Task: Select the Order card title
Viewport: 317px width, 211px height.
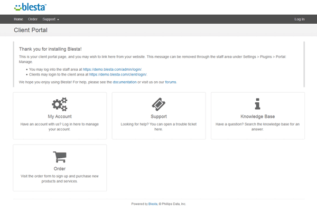Action: [x=60, y=169]
